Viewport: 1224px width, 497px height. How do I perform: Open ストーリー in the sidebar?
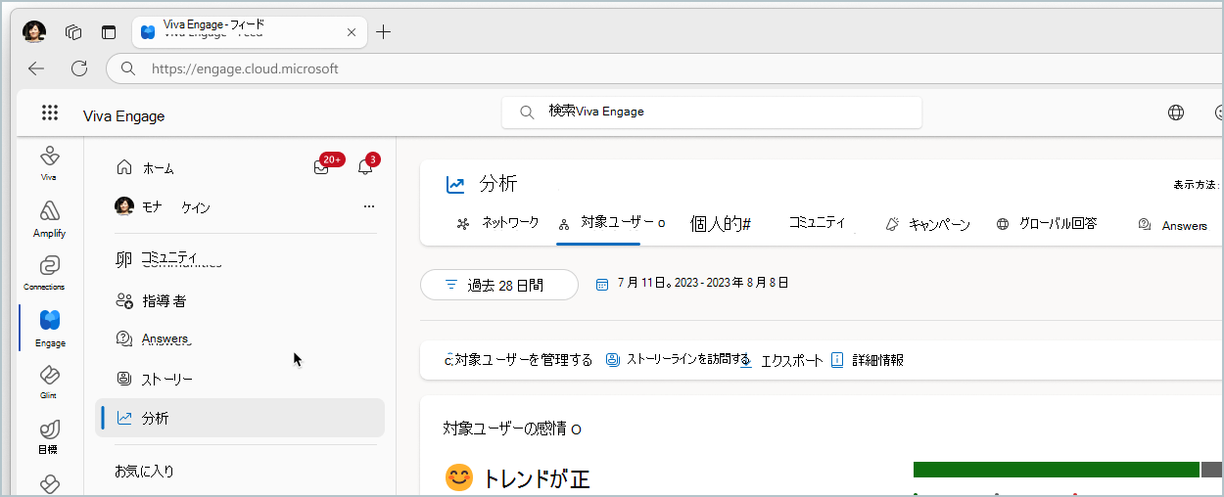[154, 379]
